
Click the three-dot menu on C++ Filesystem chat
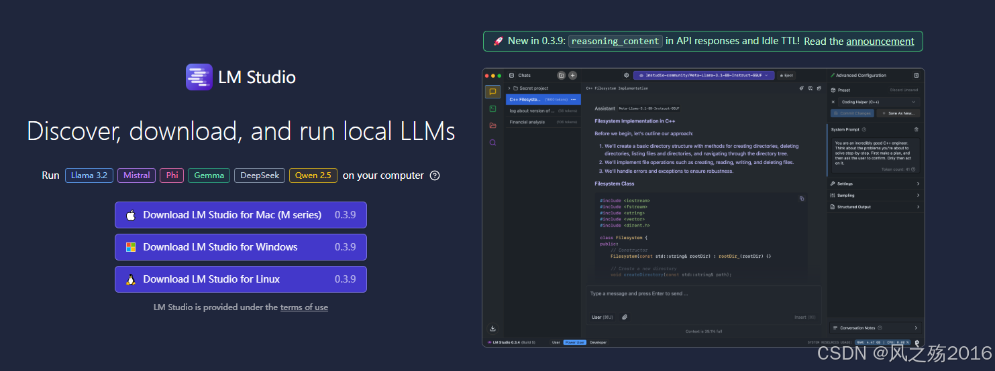coord(573,99)
